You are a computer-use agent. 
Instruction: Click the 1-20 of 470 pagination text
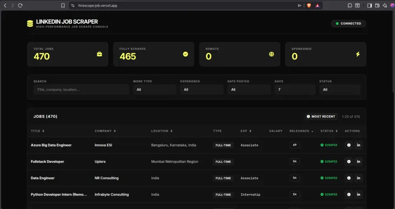(351, 116)
